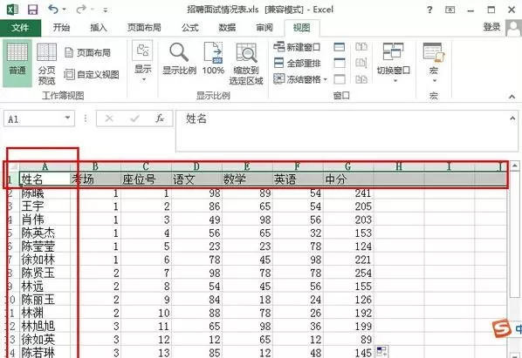Select the total score cell 89 in column G
522x358 pixels.
(x=348, y=340)
